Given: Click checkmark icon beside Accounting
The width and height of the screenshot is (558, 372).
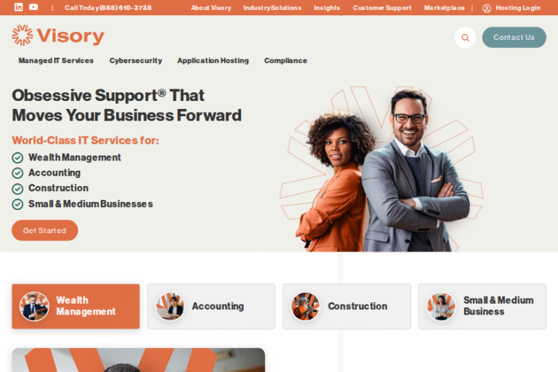Looking at the screenshot, I should [17, 173].
